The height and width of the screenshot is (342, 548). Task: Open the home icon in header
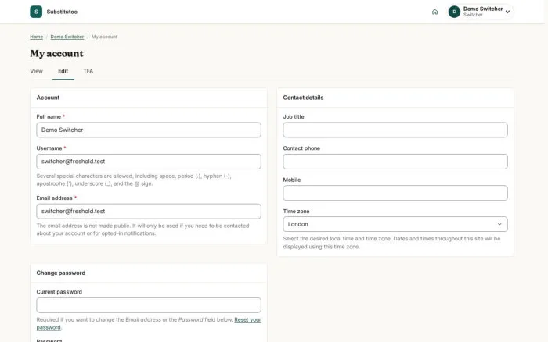(x=434, y=12)
